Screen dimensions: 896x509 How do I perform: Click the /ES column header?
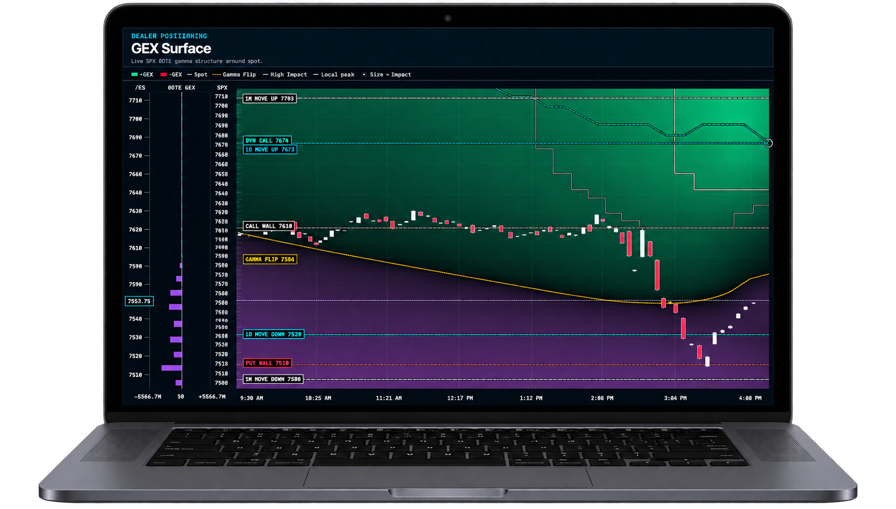point(140,88)
